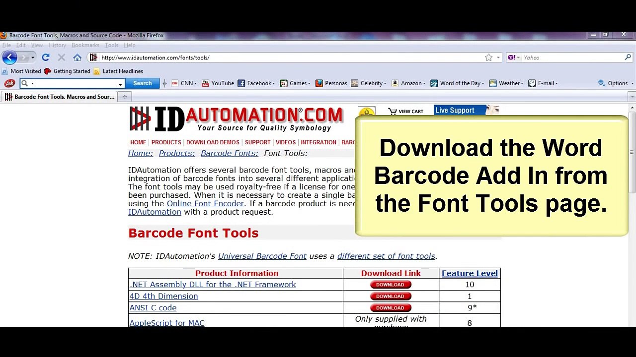Open the INTEGRATION navigation link
This screenshot has height=357, width=636.
[318, 142]
